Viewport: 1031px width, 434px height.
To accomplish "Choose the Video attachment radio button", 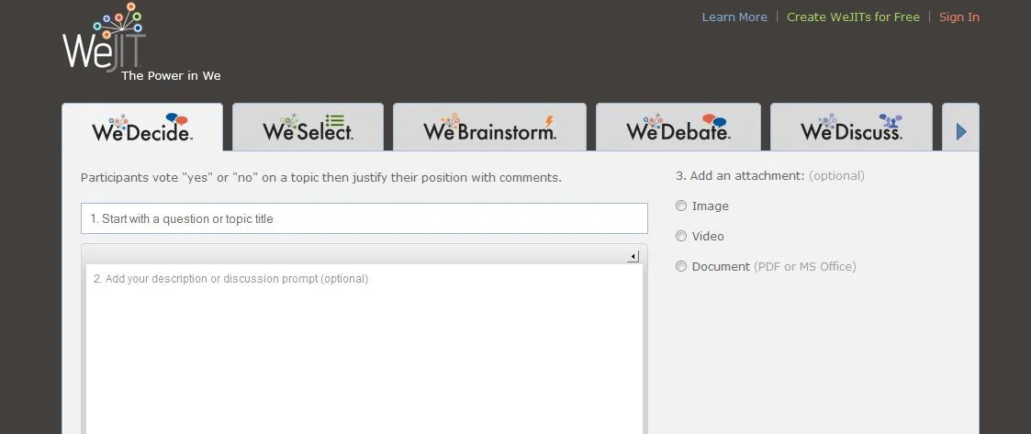I will [x=681, y=237].
